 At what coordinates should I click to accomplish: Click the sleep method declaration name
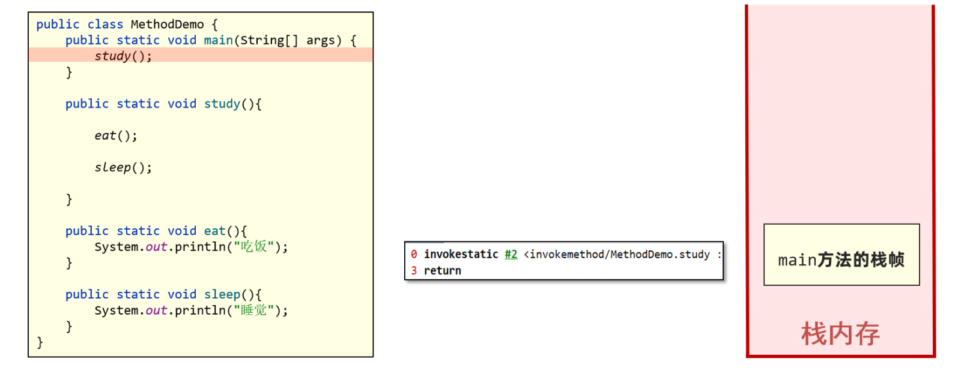[222, 294]
